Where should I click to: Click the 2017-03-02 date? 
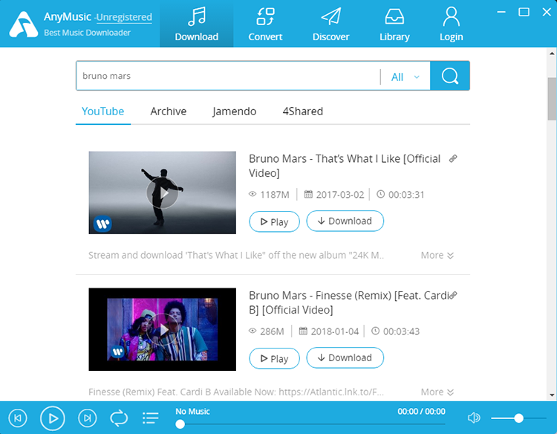(x=340, y=195)
